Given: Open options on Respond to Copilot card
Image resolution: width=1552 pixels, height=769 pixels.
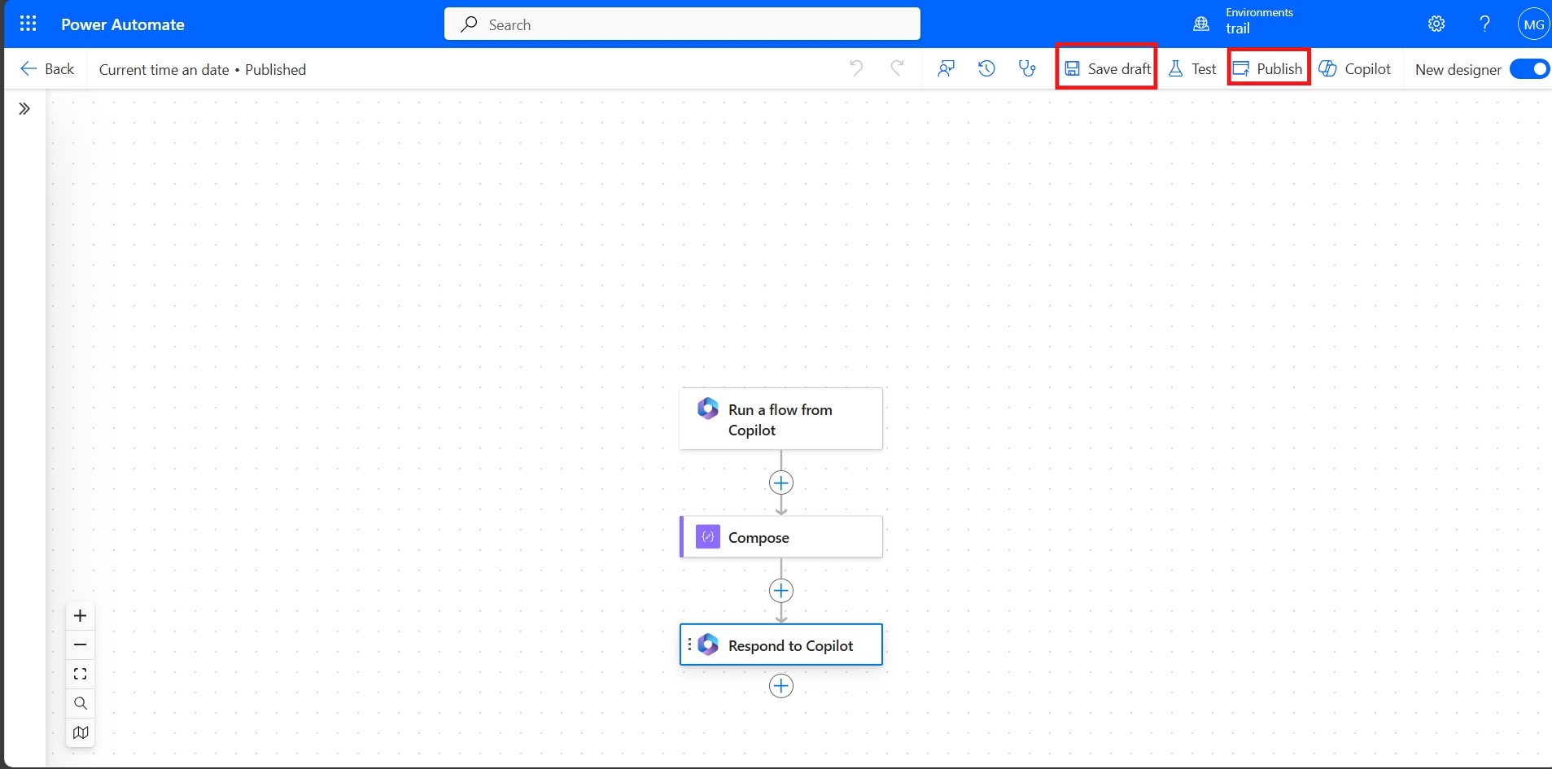Looking at the screenshot, I should click(x=689, y=644).
